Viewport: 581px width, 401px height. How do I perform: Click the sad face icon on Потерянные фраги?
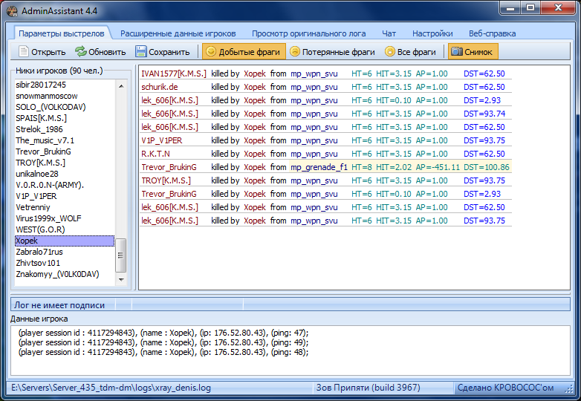click(295, 51)
